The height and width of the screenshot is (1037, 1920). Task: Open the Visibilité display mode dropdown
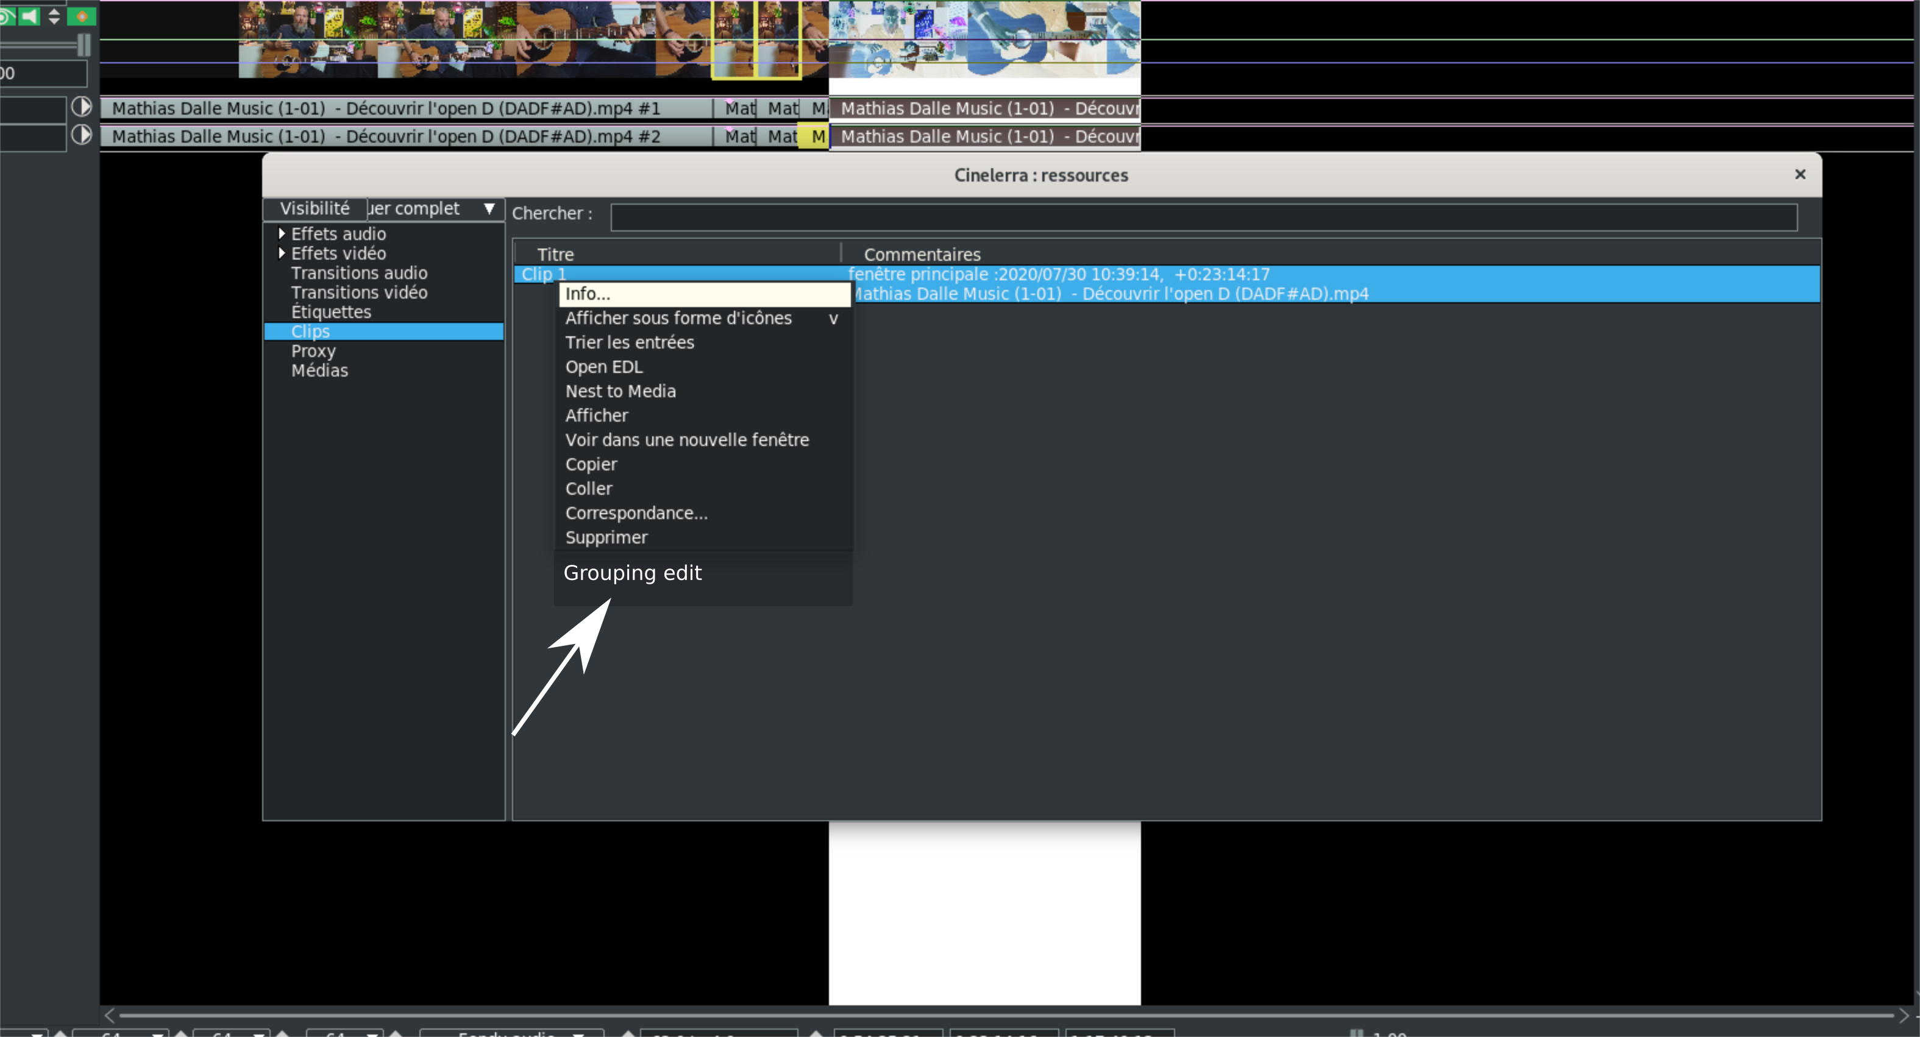pos(488,208)
